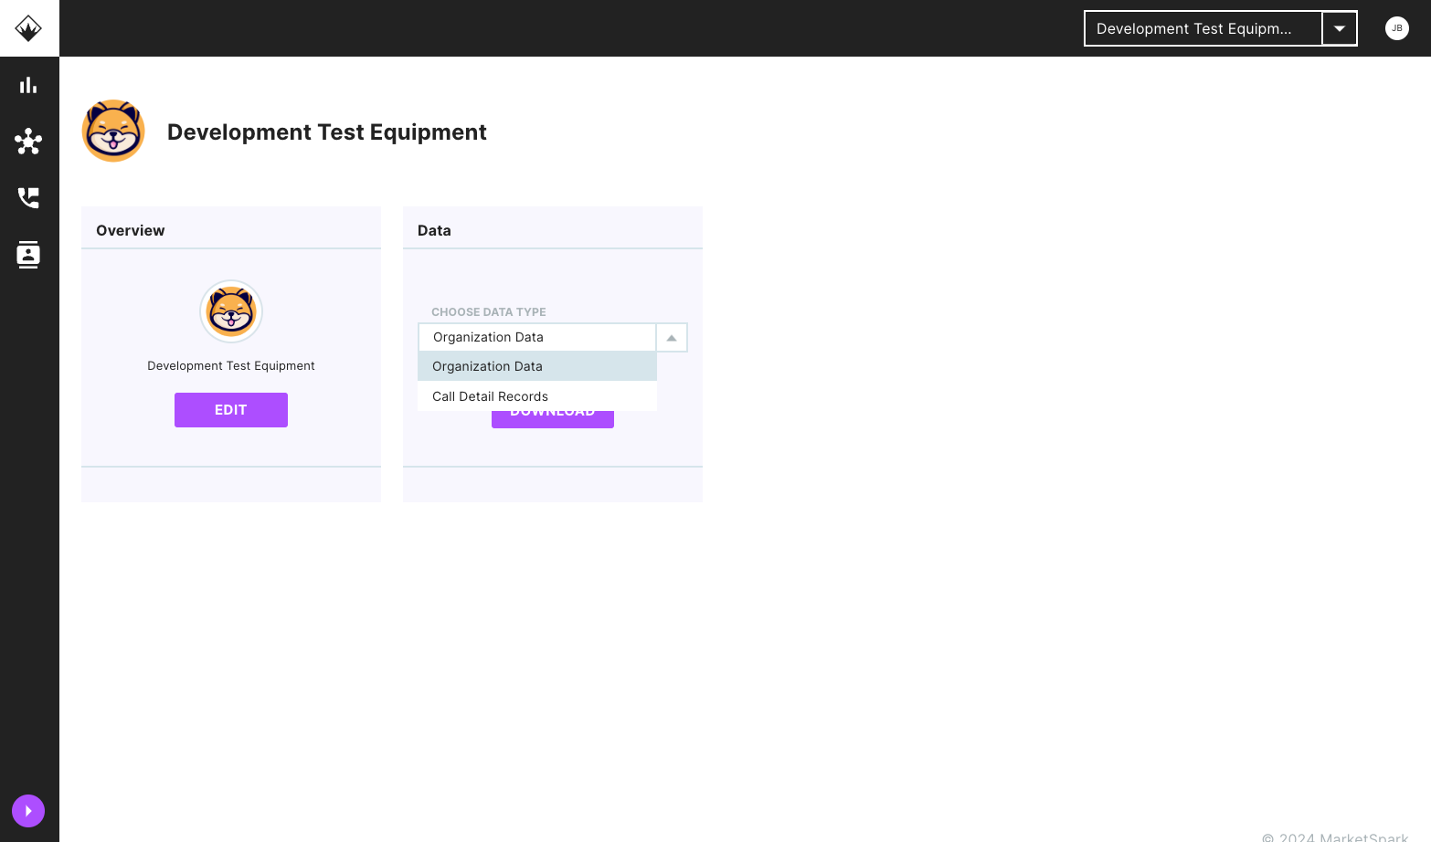Click the circular logo in the Overview card

230,311
